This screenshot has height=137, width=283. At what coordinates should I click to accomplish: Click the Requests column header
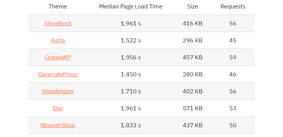click(233, 7)
